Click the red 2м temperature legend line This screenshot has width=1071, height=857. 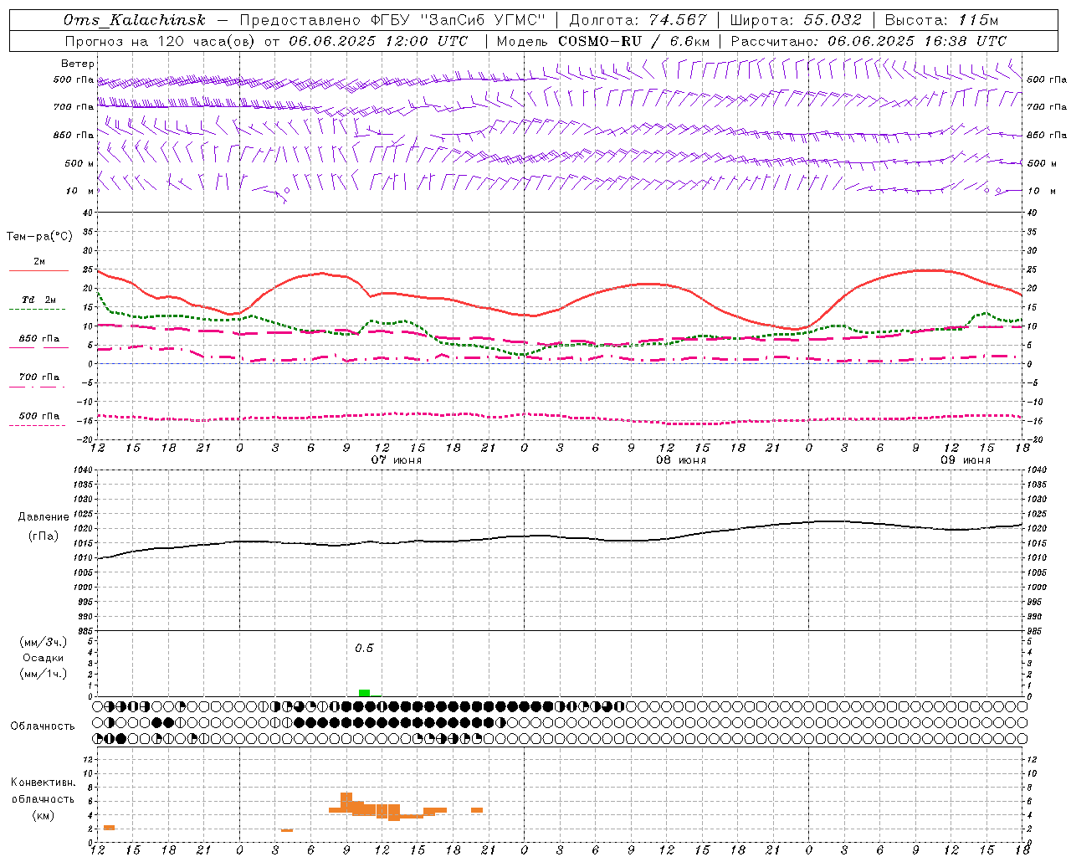[x=38, y=270]
